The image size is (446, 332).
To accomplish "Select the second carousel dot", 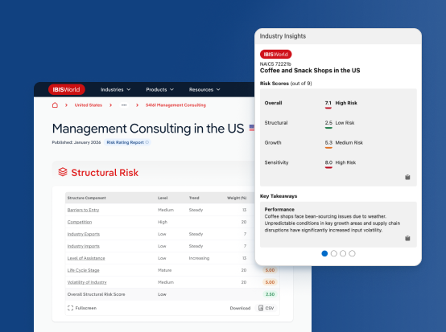I will tap(334, 253).
